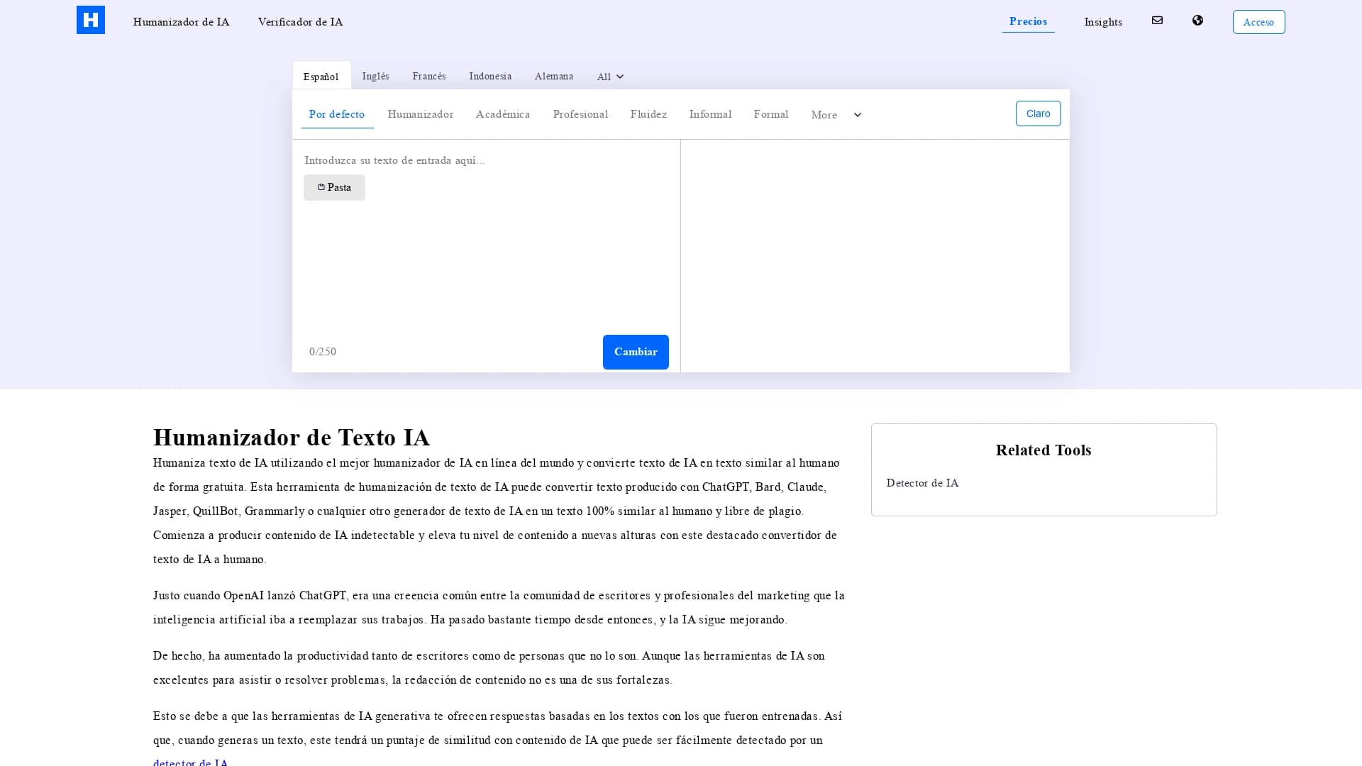Click the blue H logo icon
This screenshot has width=1362, height=766.
(x=91, y=20)
